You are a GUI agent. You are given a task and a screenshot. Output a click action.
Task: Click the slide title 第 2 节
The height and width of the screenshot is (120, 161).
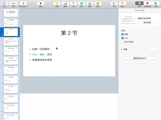(69, 33)
